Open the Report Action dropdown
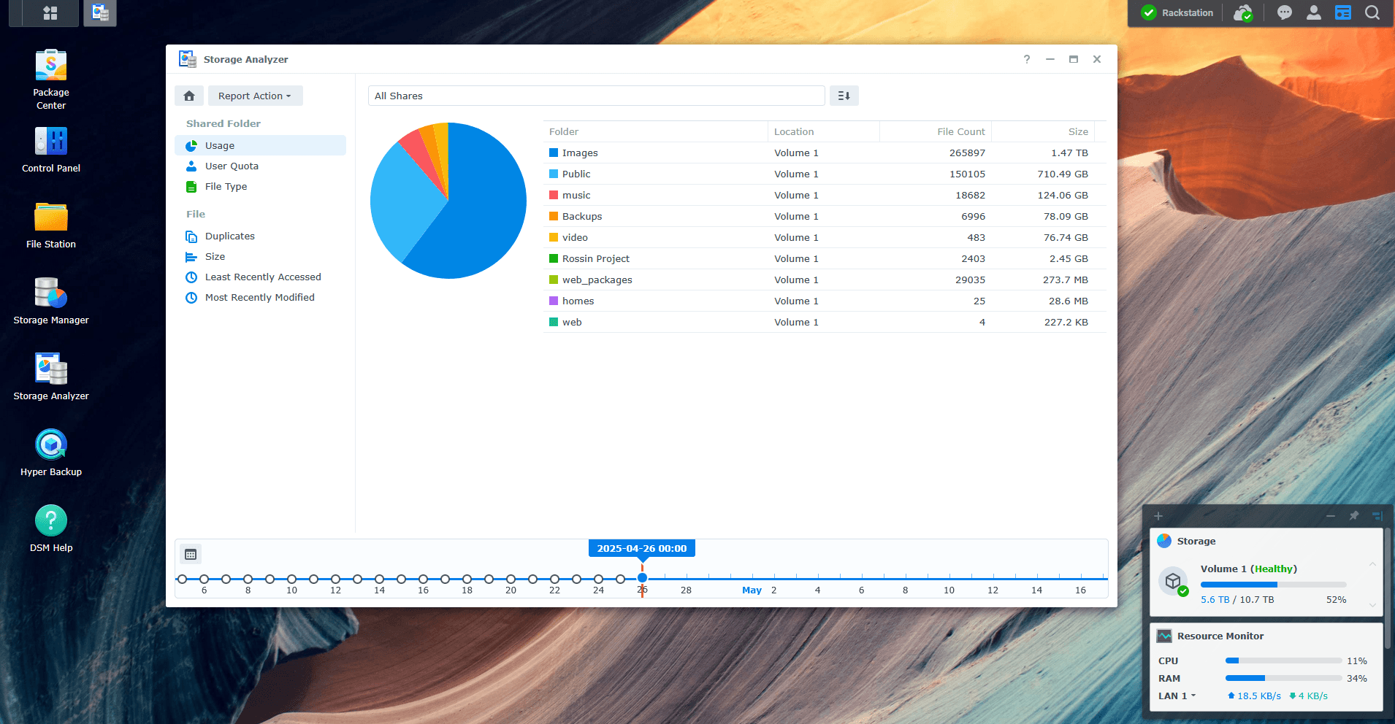The image size is (1395, 724). 255,96
